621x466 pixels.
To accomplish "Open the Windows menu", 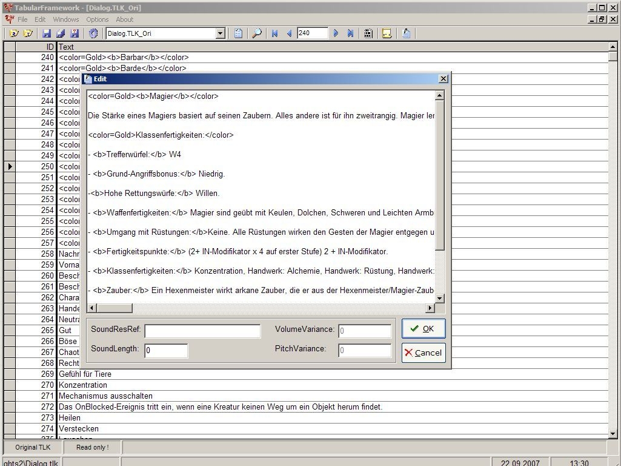I will tap(66, 19).
